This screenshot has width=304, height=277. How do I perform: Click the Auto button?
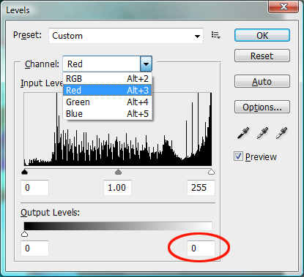coord(262,81)
